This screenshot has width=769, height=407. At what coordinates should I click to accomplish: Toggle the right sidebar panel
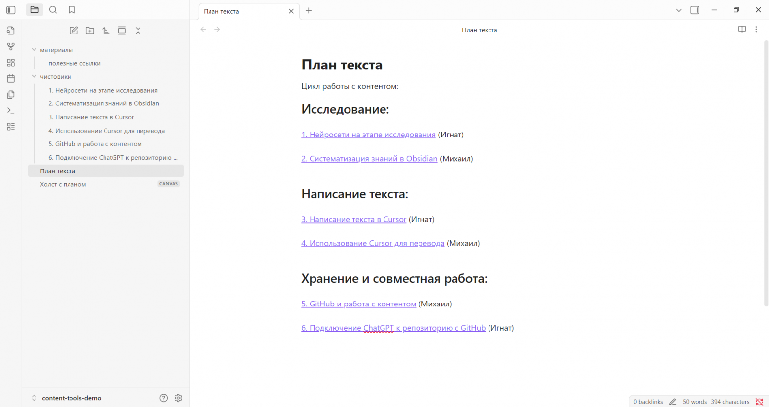pos(695,10)
